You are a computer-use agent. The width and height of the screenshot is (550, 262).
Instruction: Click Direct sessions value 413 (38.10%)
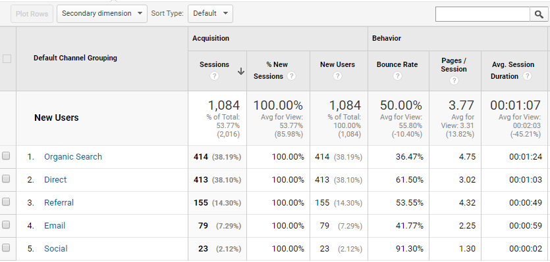(x=217, y=180)
